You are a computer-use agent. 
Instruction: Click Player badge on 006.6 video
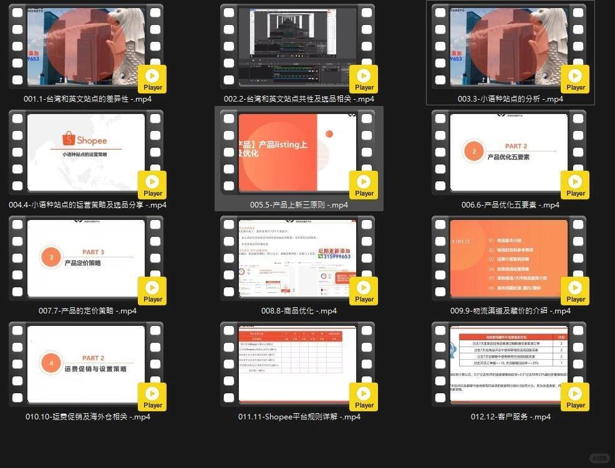575,185
